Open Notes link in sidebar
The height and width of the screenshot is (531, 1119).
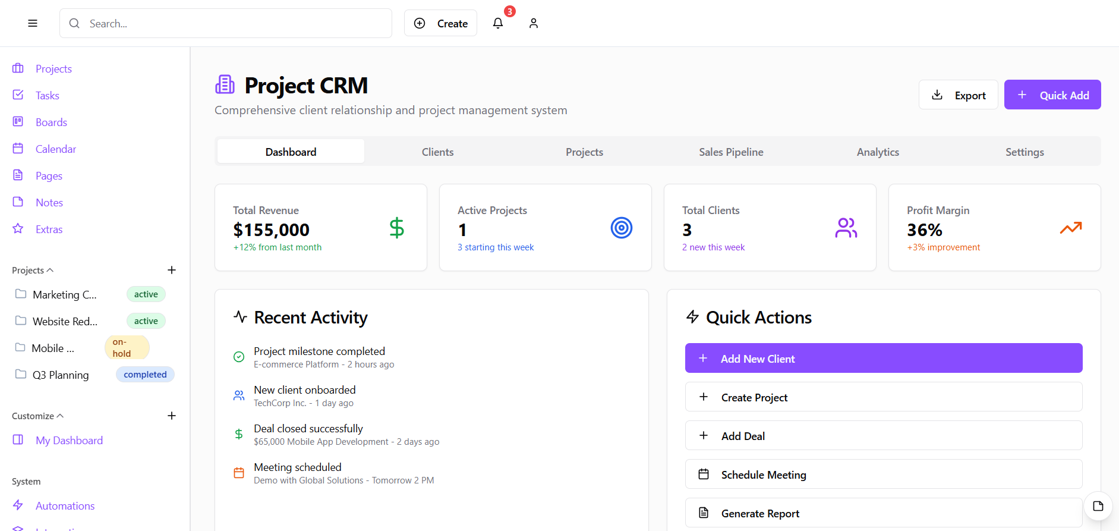coord(49,202)
